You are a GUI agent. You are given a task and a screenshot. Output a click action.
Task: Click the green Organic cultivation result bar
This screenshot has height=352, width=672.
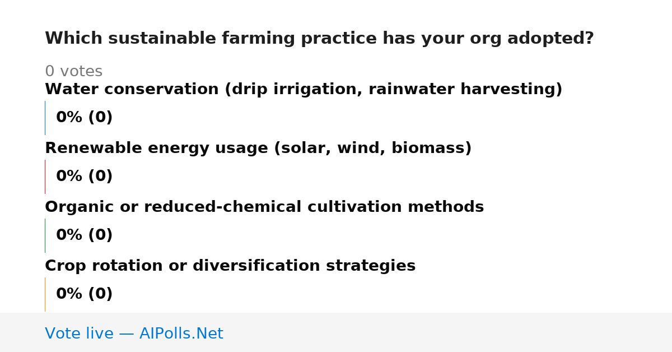pyautogui.click(x=45, y=235)
